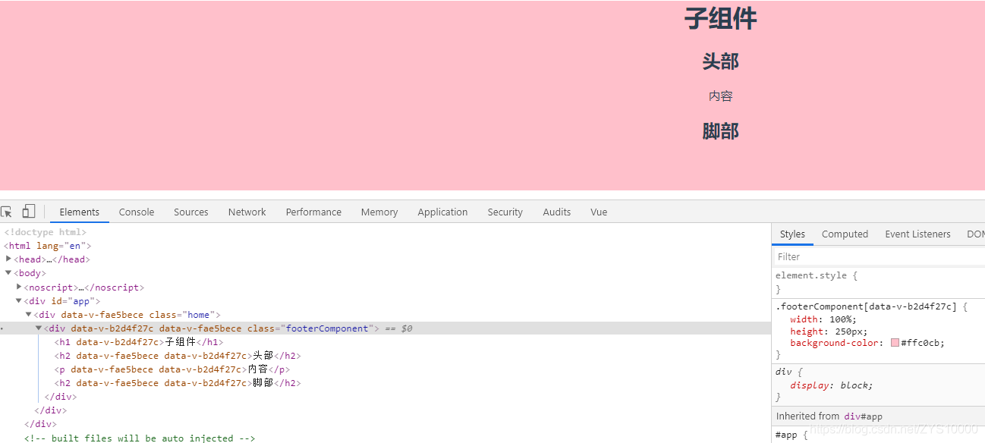Select the doctype html line

click(x=46, y=232)
